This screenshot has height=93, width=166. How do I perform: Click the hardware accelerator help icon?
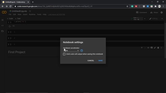click(x=81, y=51)
